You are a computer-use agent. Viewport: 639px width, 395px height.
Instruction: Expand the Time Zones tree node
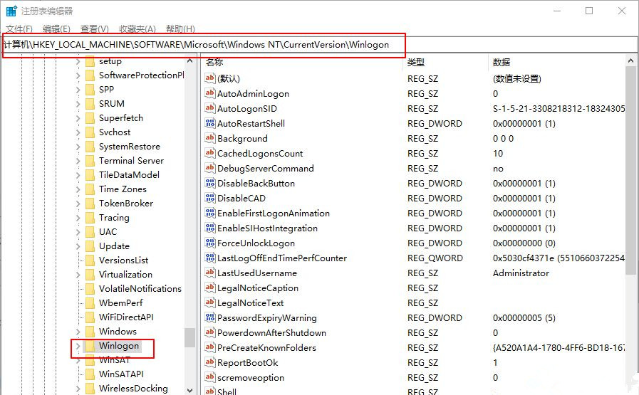[78, 189]
